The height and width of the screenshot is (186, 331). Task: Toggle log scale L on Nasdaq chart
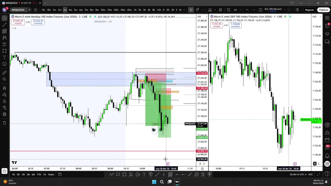pyautogui.click(x=204, y=164)
